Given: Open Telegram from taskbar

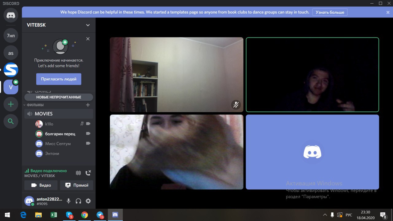Looking at the screenshot, I should click(x=100, y=215).
